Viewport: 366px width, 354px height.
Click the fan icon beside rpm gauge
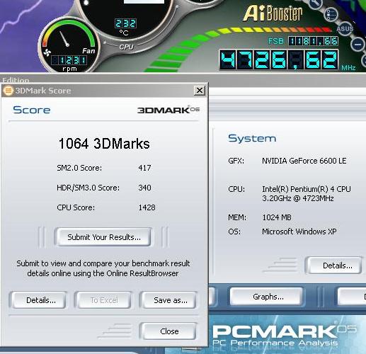pos(47,52)
